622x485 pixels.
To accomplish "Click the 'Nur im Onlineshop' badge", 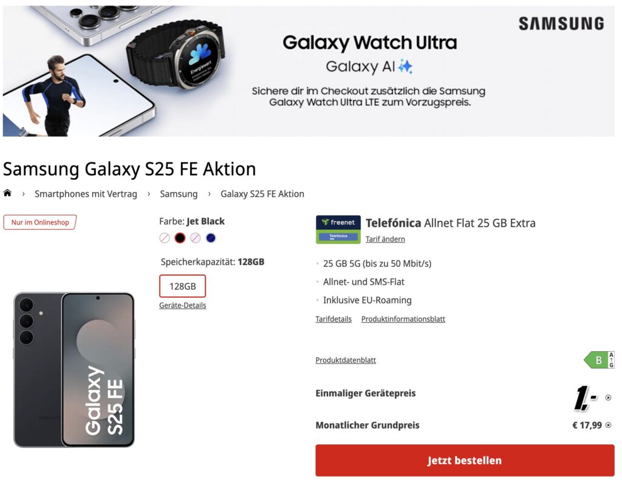I will [40, 222].
